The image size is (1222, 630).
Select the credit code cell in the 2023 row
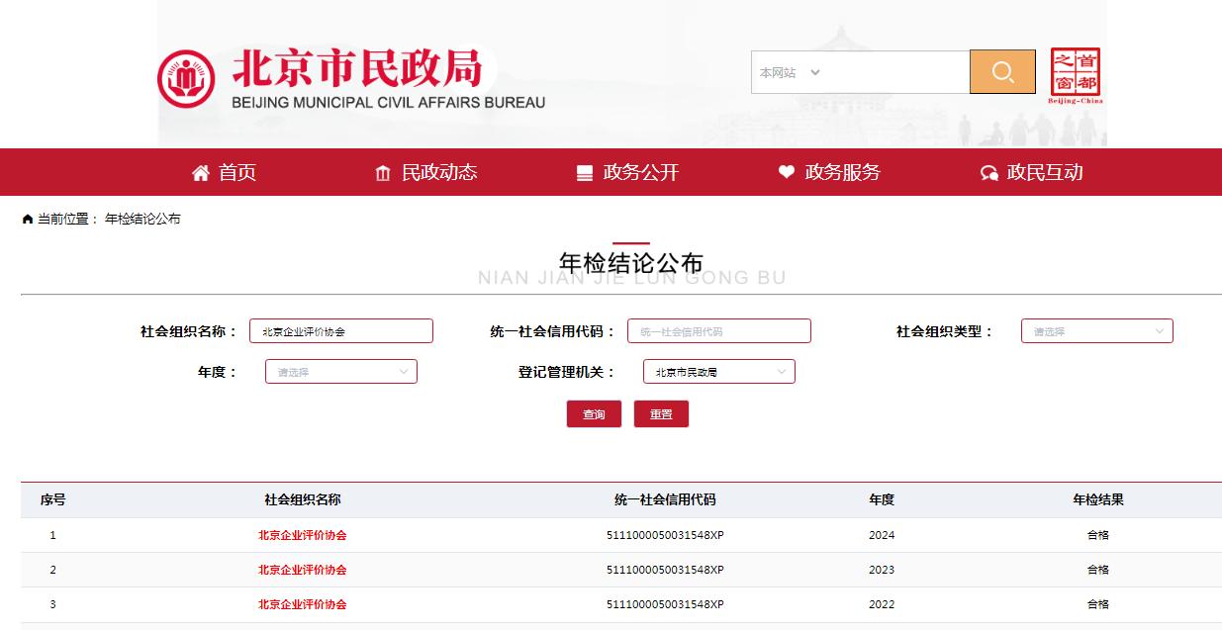(665, 570)
